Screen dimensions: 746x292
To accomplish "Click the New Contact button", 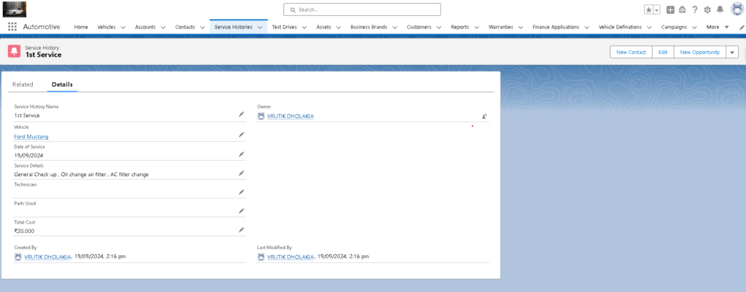I will [x=631, y=52].
